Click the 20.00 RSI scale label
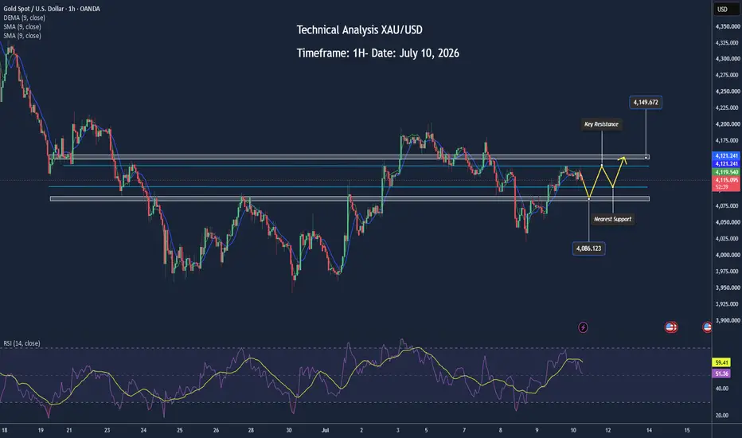 pos(721,415)
